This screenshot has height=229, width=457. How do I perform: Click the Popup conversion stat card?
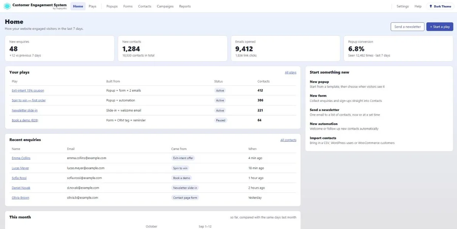coord(398,48)
